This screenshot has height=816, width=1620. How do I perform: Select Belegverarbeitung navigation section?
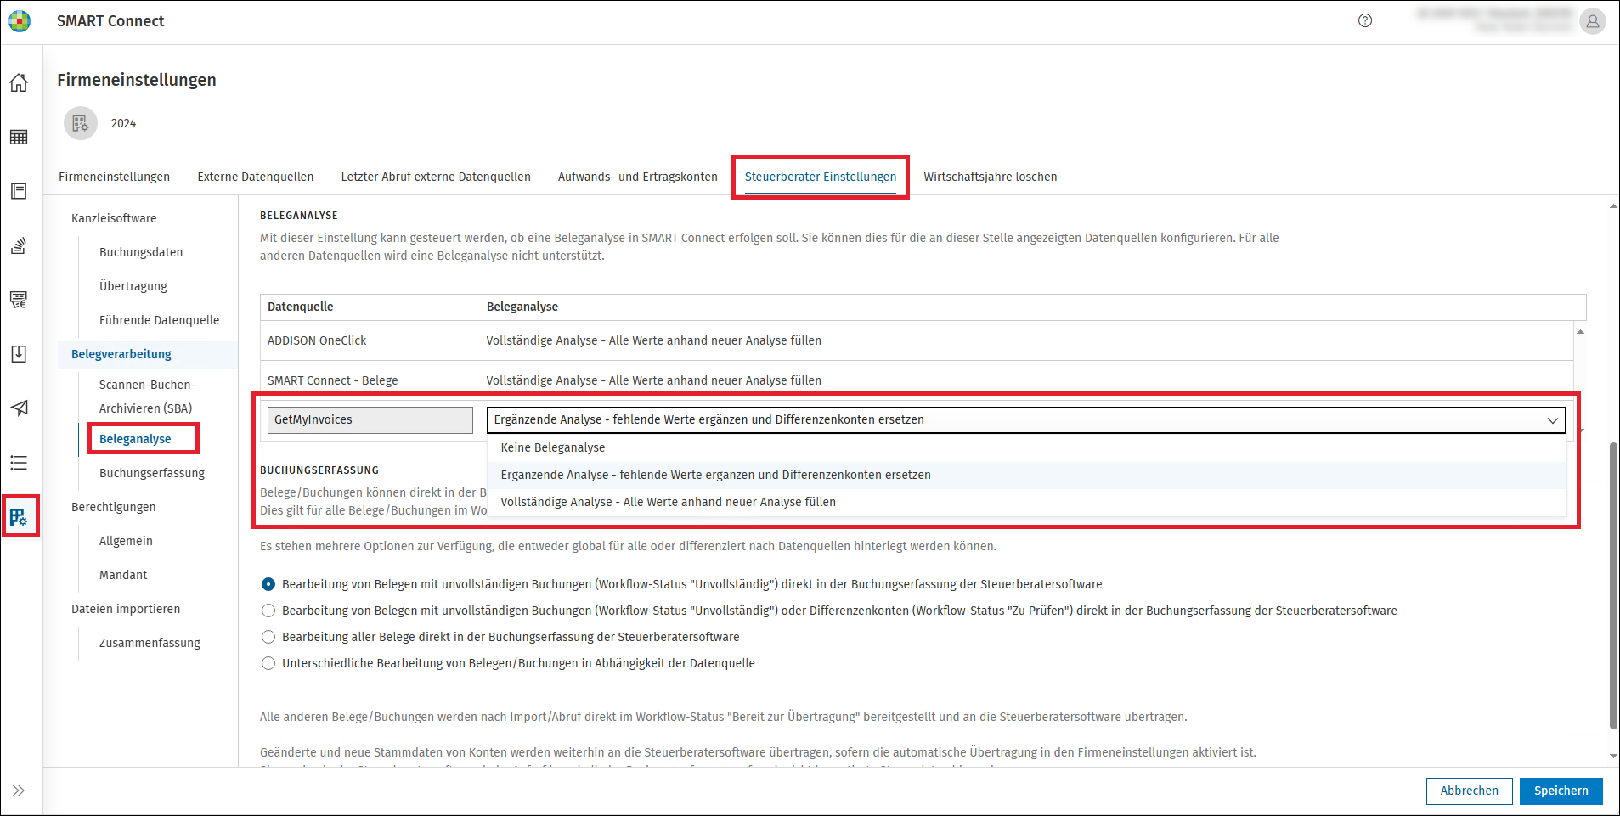[x=121, y=354]
